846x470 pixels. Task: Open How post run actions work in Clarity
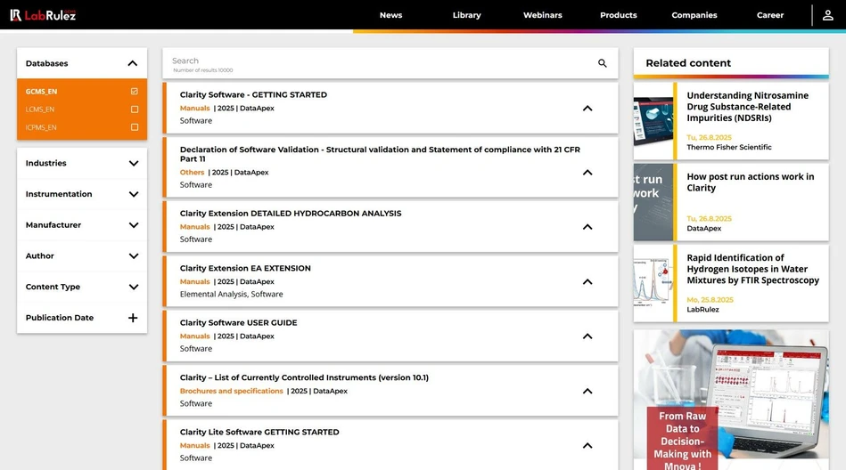(x=750, y=182)
